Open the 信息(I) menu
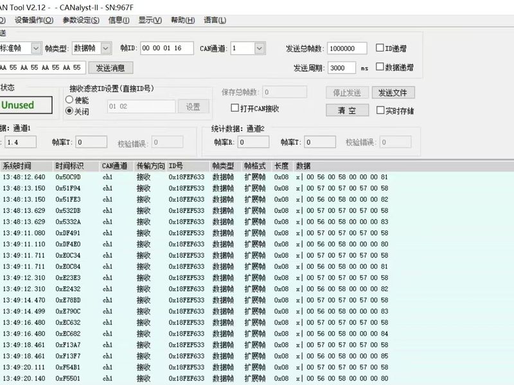This screenshot has height=385, width=514. click(x=119, y=20)
